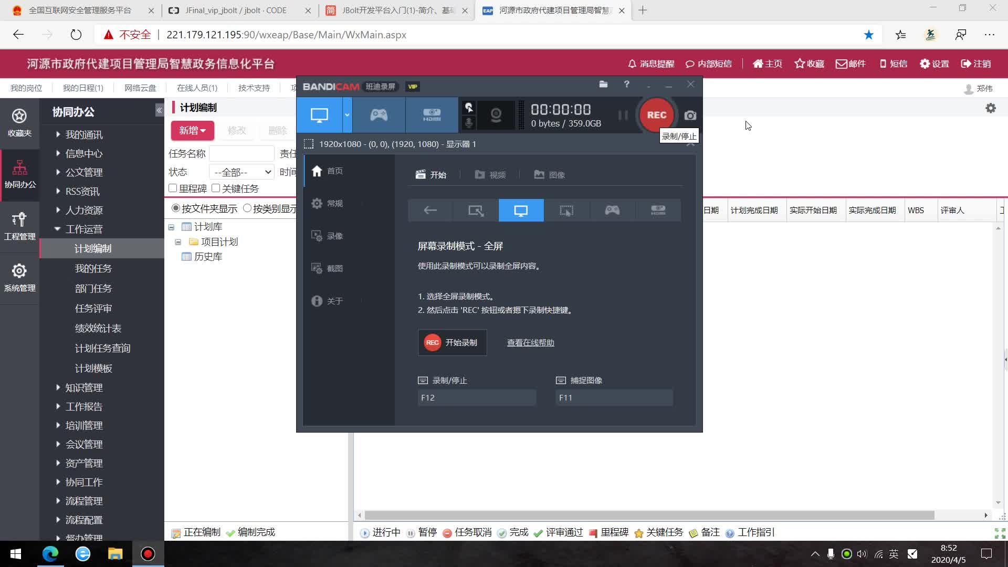Select Bandicam screen recording mode button
Image resolution: width=1008 pixels, height=567 pixels.
coord(319,114)
